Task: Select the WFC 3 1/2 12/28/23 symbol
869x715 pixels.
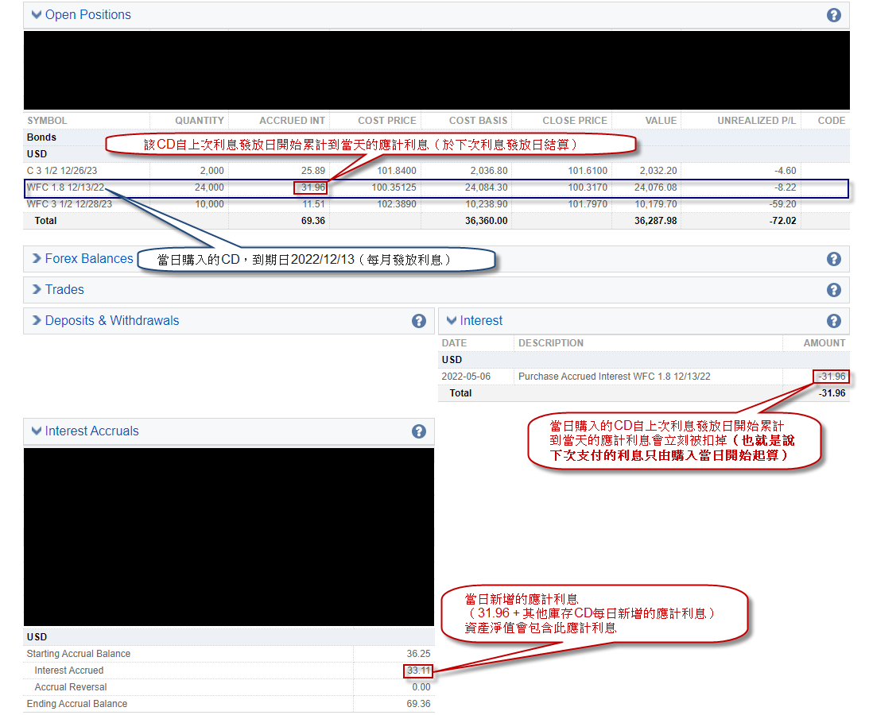Action: pos(69,204)
